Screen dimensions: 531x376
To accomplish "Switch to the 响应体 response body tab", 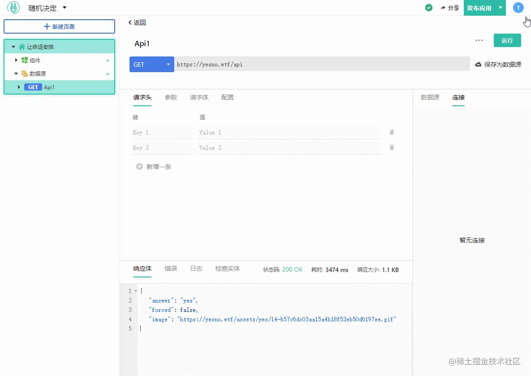I will pos(142,268).
